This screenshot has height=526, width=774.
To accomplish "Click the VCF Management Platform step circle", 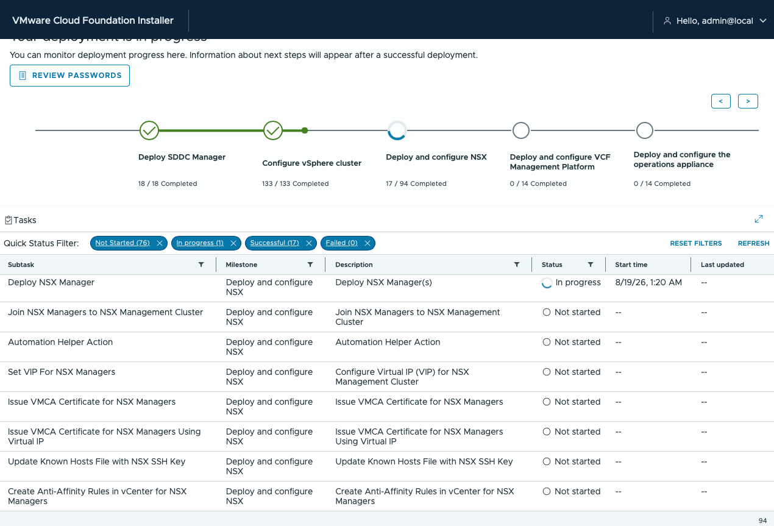I will pos(520,130).
